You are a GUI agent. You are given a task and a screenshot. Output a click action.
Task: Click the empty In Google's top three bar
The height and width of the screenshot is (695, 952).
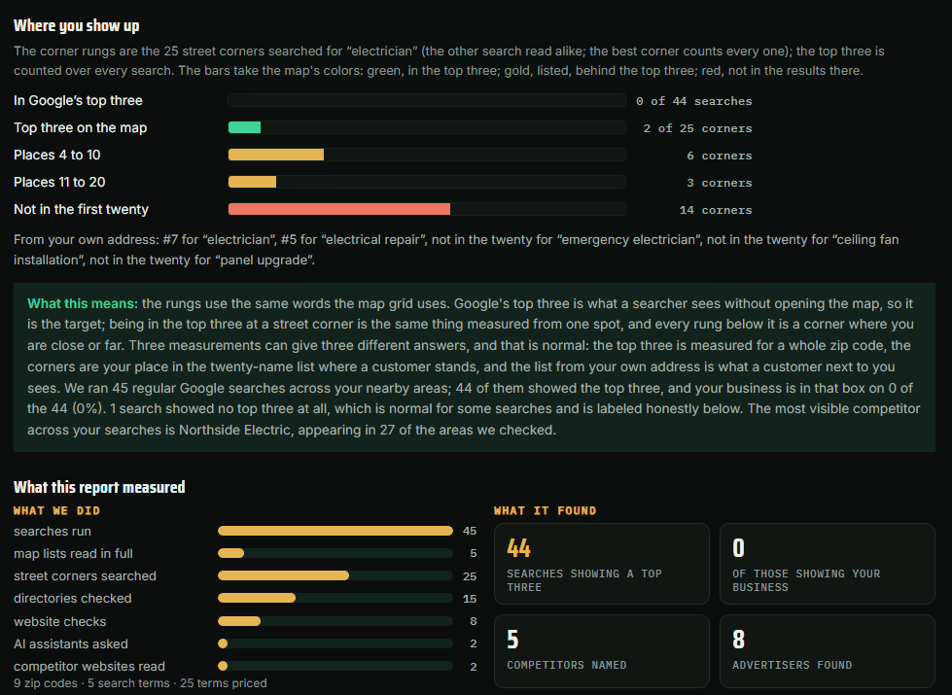(x=427, y=100)
